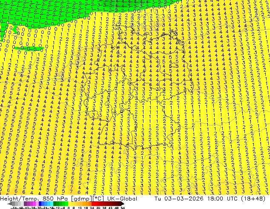The image size is (270, 209).
Task: Click the "18:00 UTC" time label
Action: [223, 199]
